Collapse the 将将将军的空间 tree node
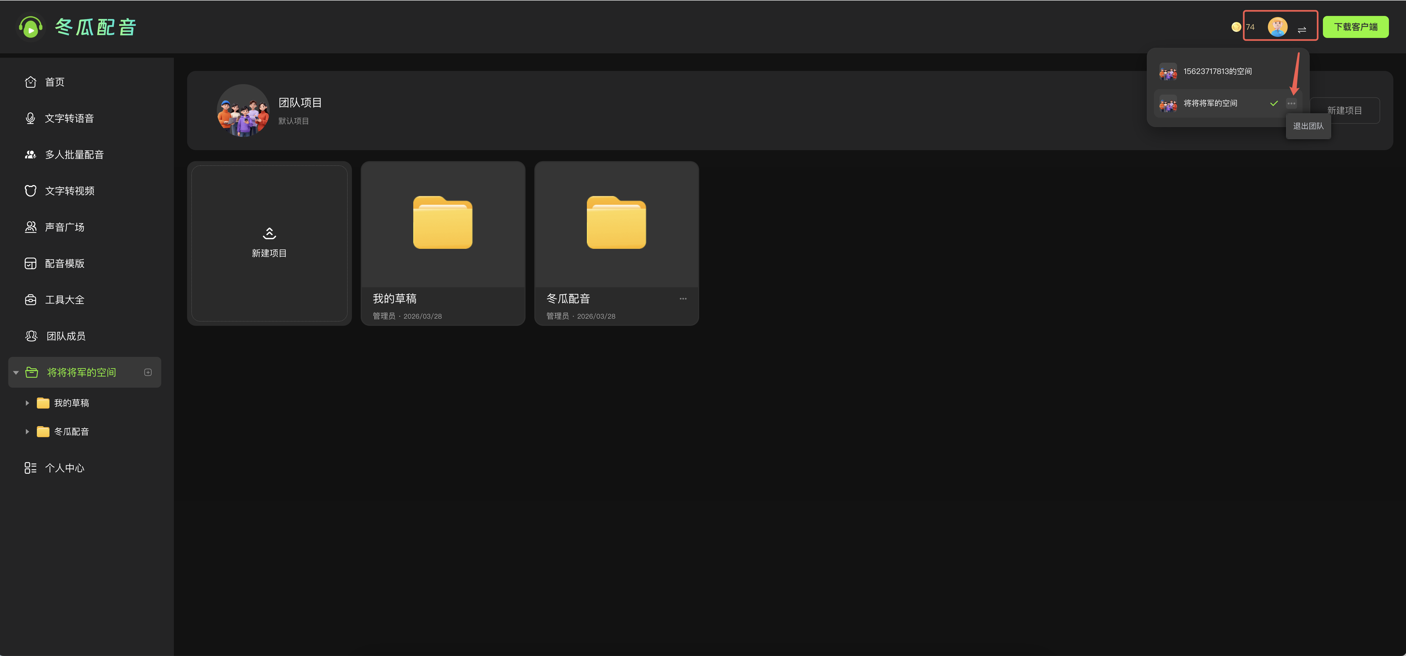1406x656 pixels. coord(16,373)
